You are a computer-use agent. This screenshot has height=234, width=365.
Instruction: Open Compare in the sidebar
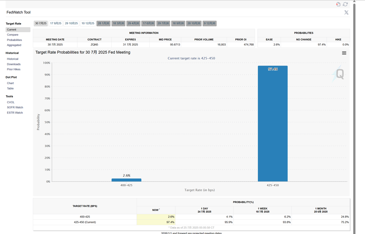click(12, 35)
